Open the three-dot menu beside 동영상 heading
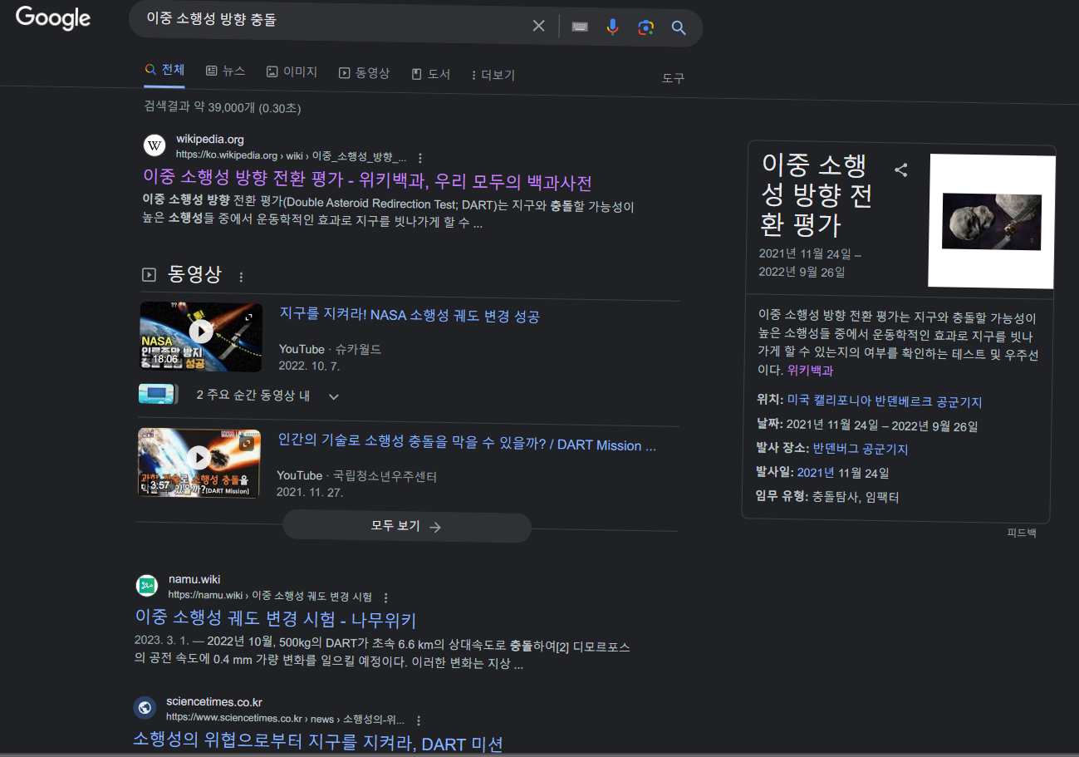The width and height of the screenshot is (1079, 757). [242, 277]
